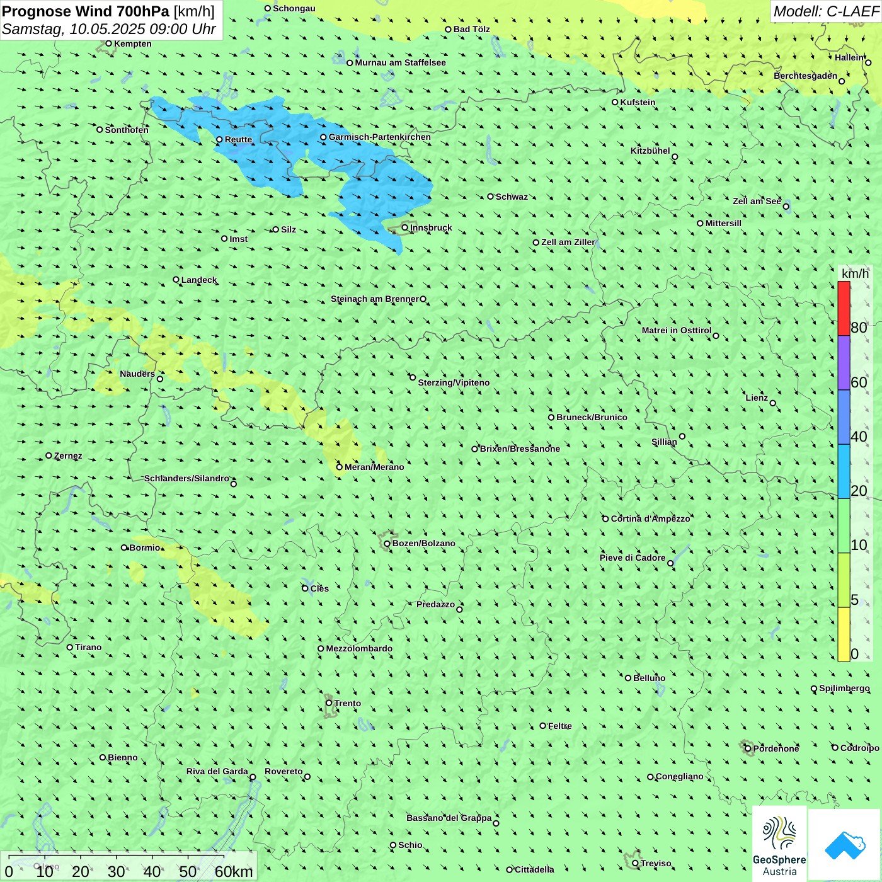Viewport: 882px width, 882px height.
Task: Click the cyan 20 km/h legend color
Action: tap(844, 471)
